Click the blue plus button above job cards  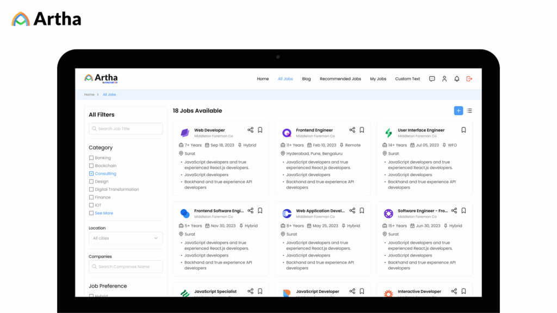click(x=458, y=111)
